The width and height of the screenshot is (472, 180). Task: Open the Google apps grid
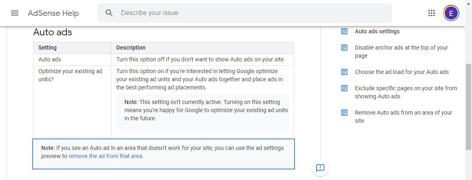tap(432, 13)
